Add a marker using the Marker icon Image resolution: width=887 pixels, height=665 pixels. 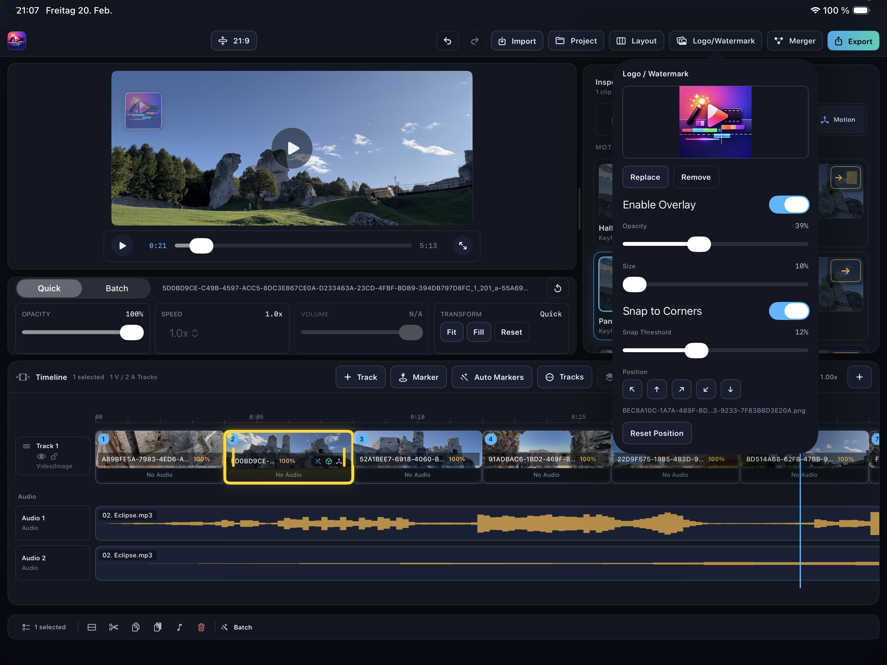click(418, 377)
